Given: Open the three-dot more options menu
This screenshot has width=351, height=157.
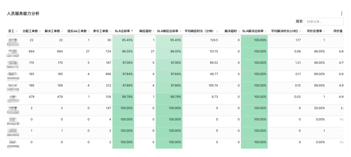Looking at the screenshot, I should 342,13.
